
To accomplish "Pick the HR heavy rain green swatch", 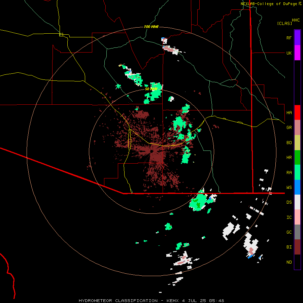I will (297, 157).
